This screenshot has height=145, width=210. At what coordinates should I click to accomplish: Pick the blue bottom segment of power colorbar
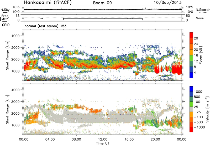pyautogui.click(x=191, y=75)
